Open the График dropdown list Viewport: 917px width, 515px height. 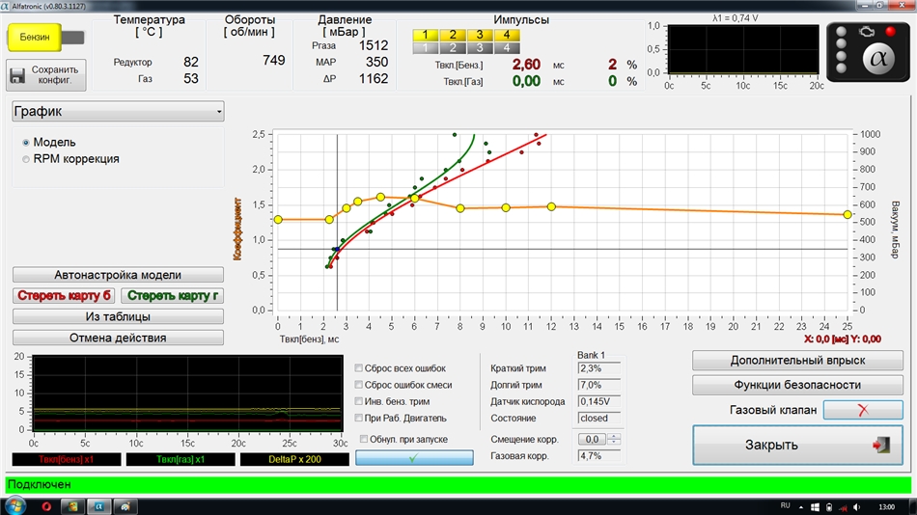118,112
